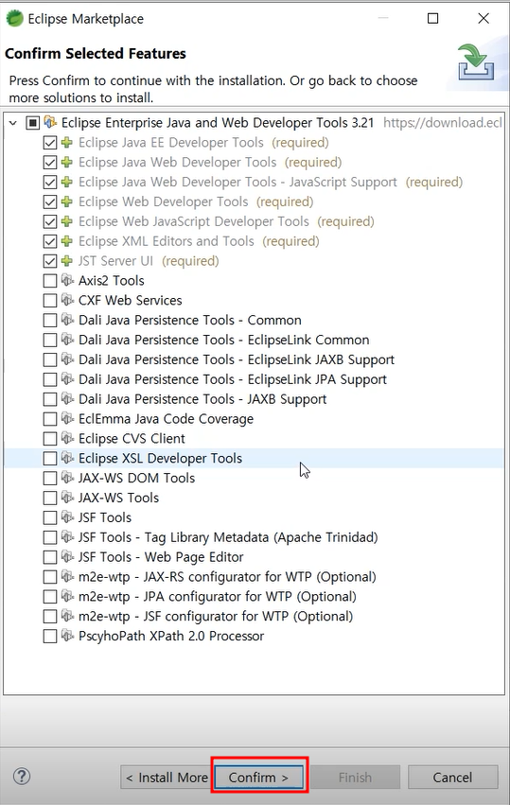Close the Eclipse Marketplace dialog

[484, 19]
